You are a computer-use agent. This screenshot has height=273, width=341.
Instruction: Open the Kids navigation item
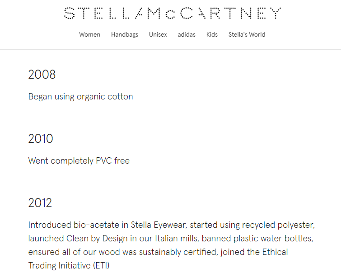(212, 35)
